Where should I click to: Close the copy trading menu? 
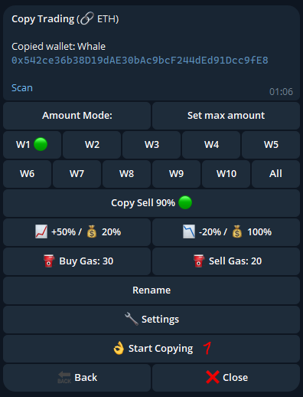(226, 378)
